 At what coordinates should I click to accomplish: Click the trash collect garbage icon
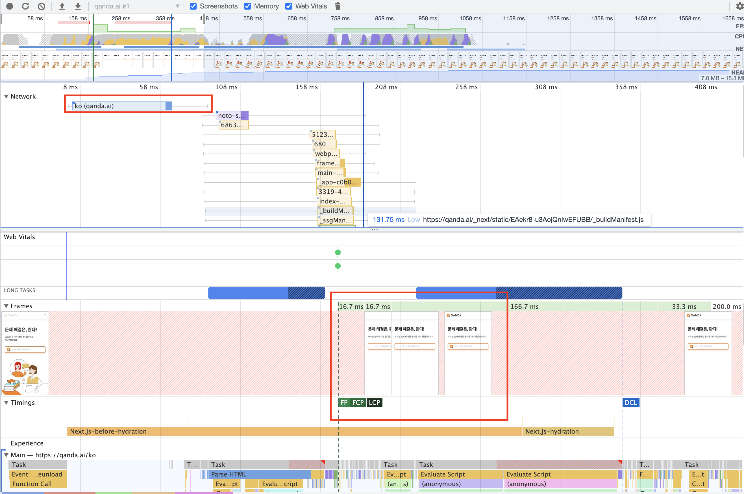click(338, 6)
